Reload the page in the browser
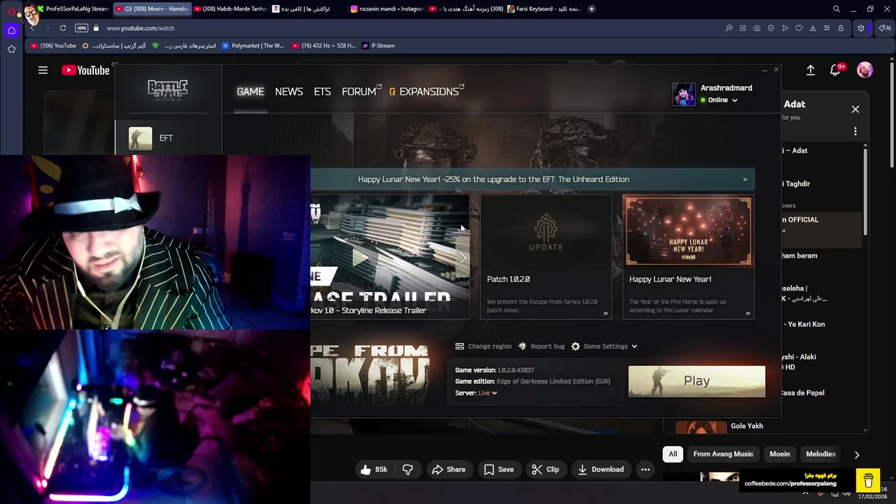The image size is (896, 504). [63, 28]
